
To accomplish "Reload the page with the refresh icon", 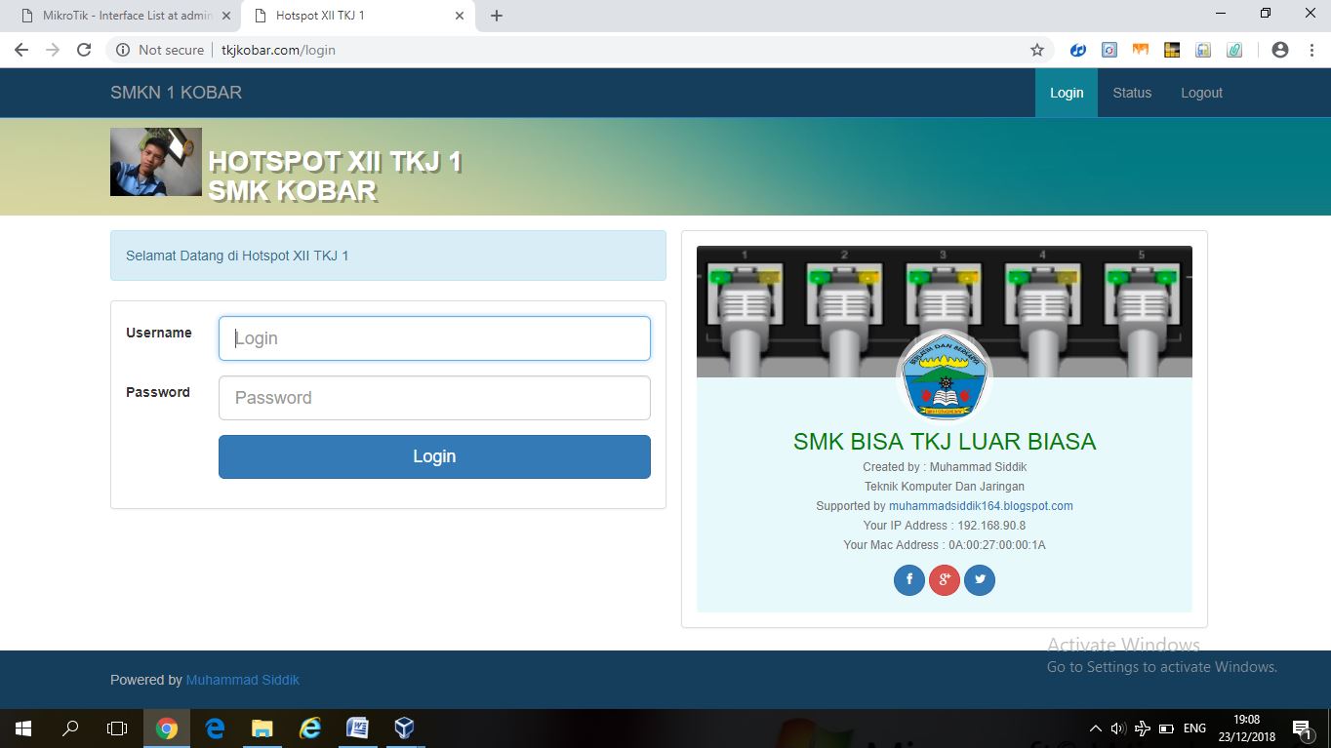I will click(83, 50).
